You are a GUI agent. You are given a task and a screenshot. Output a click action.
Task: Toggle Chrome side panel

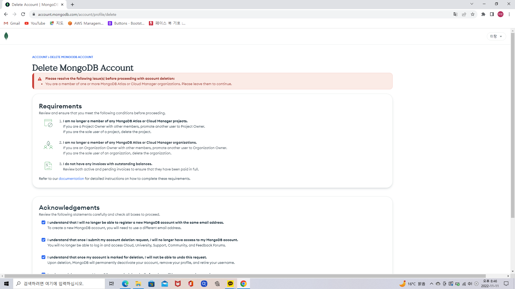point(492,14)
